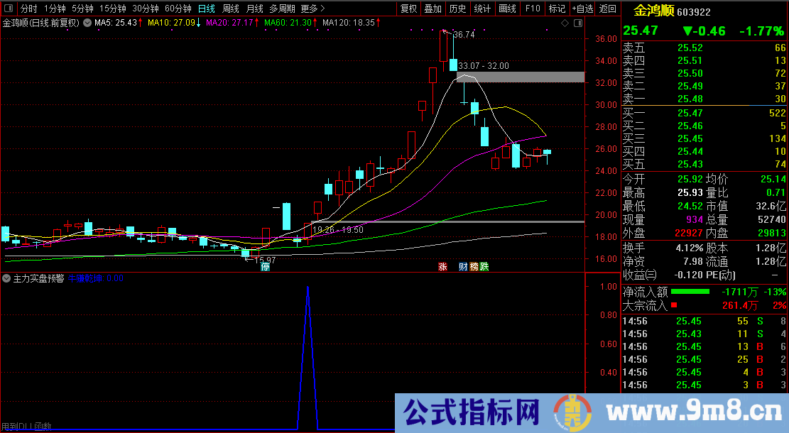Image resolution: width=789 pixels, height=433 pixels.
Task: Expand the main chart indicator dropdown arrow
Action: [87, 23]
